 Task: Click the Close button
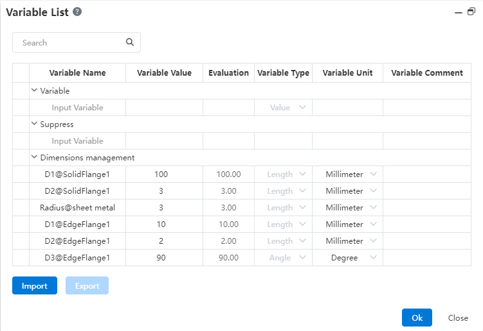click(458, 318)
